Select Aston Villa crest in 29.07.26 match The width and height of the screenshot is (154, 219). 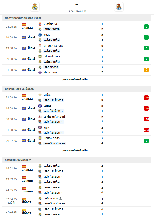click(40, 138)
